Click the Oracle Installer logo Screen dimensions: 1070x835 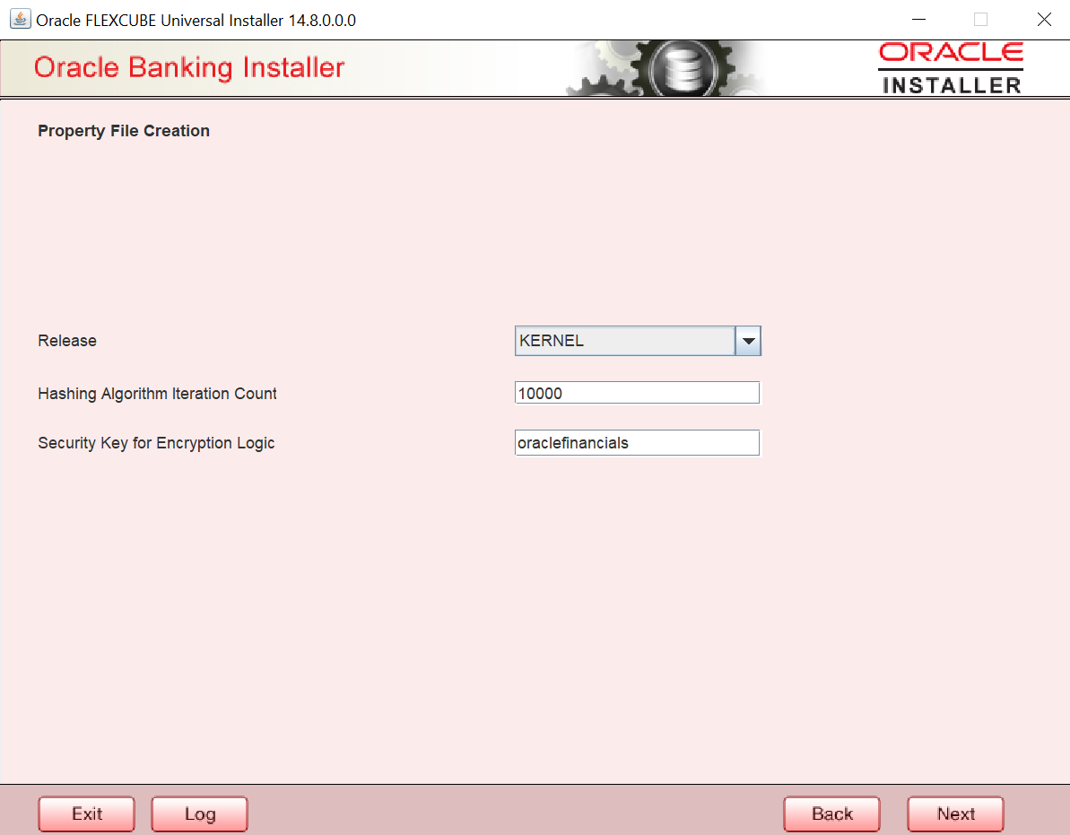(x=951, y=67)
